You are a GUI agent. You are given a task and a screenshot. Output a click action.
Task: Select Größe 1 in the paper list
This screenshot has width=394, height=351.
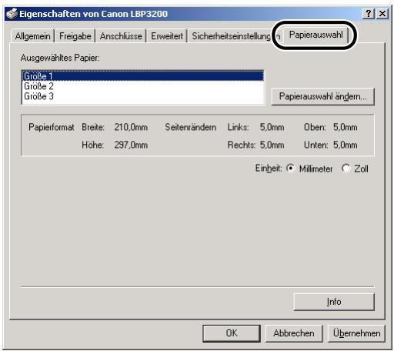[143, 76]
